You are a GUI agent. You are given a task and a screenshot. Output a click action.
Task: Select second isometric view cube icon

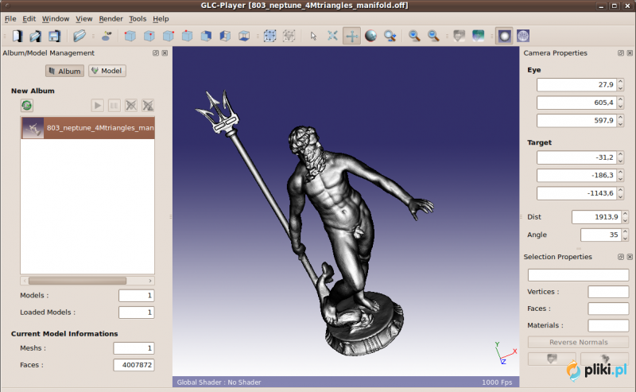pos(149,36)
